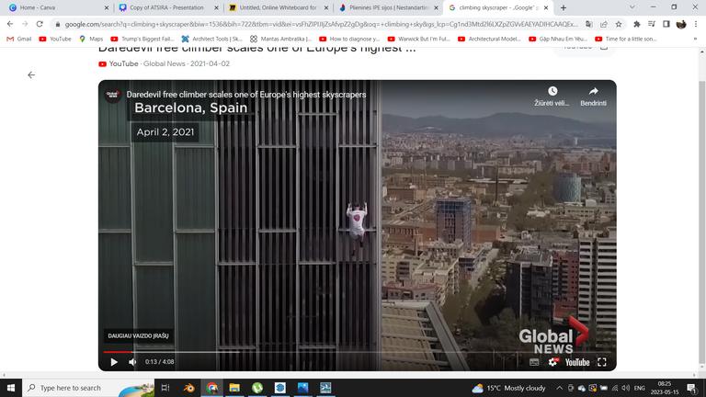
Task: Click the address bar URL field
Action: [321, 24]
